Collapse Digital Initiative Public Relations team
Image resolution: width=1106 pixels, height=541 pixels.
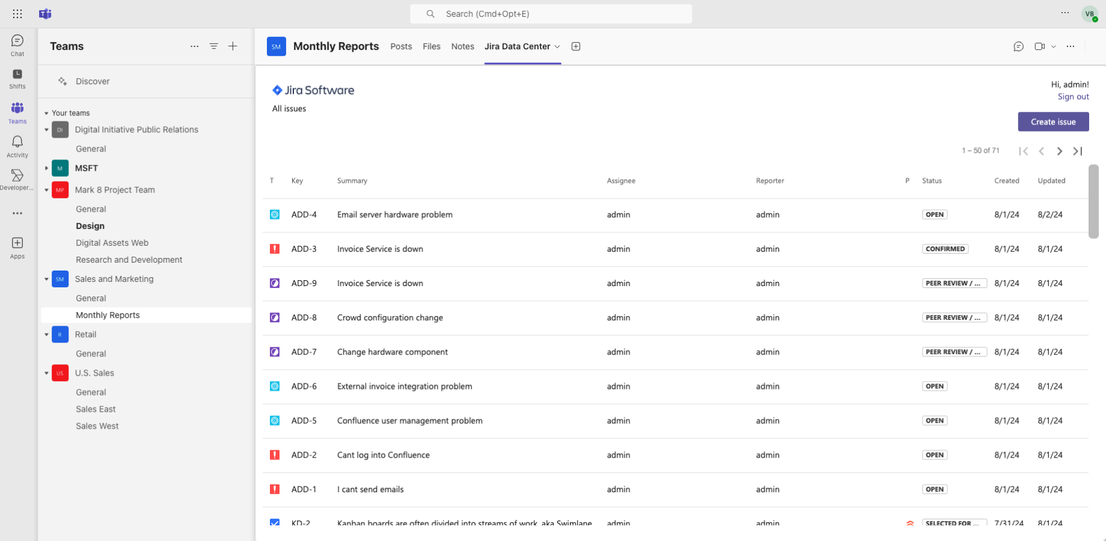pos(46,130)
